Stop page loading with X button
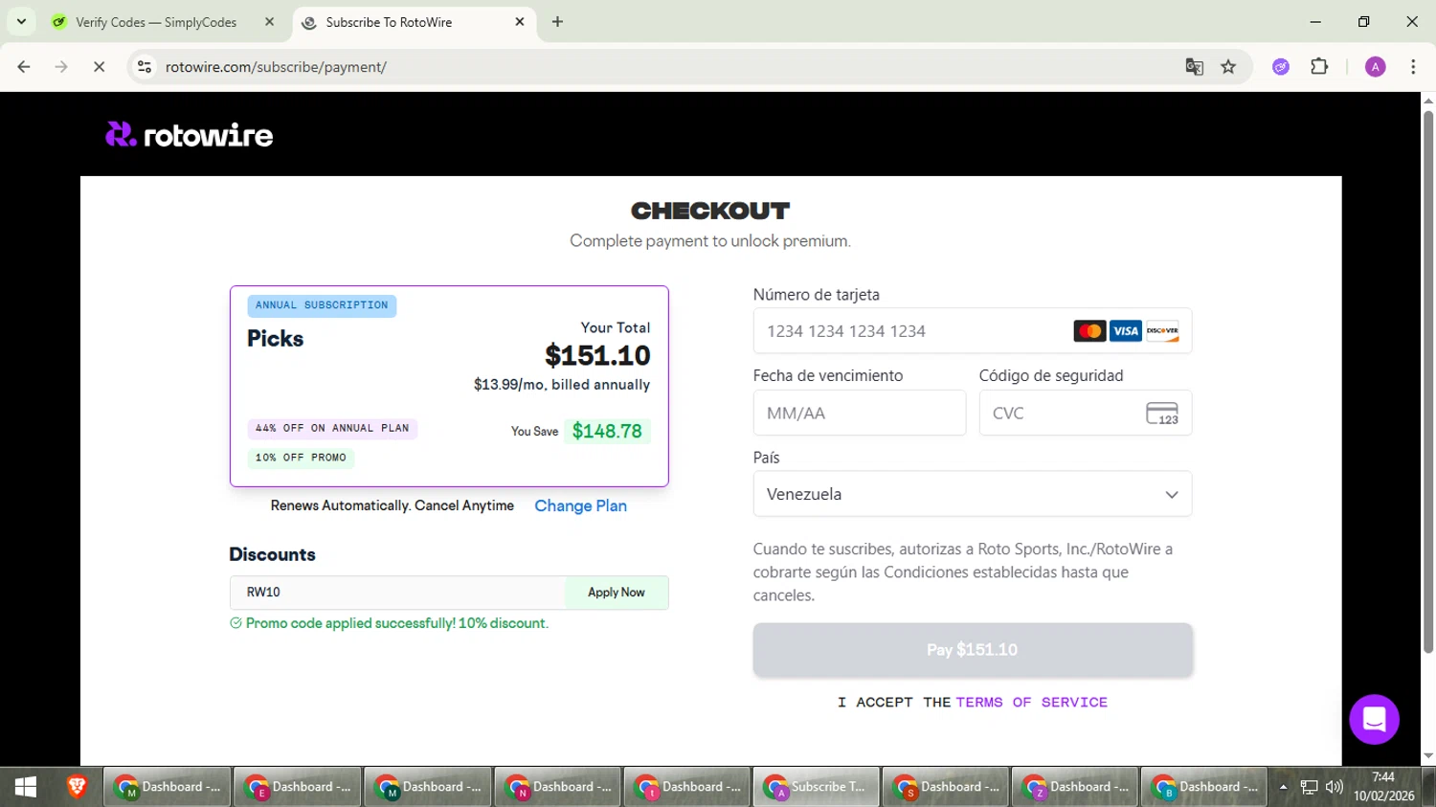This screenshot has height=807, width=1436. [x=99, y=67]
